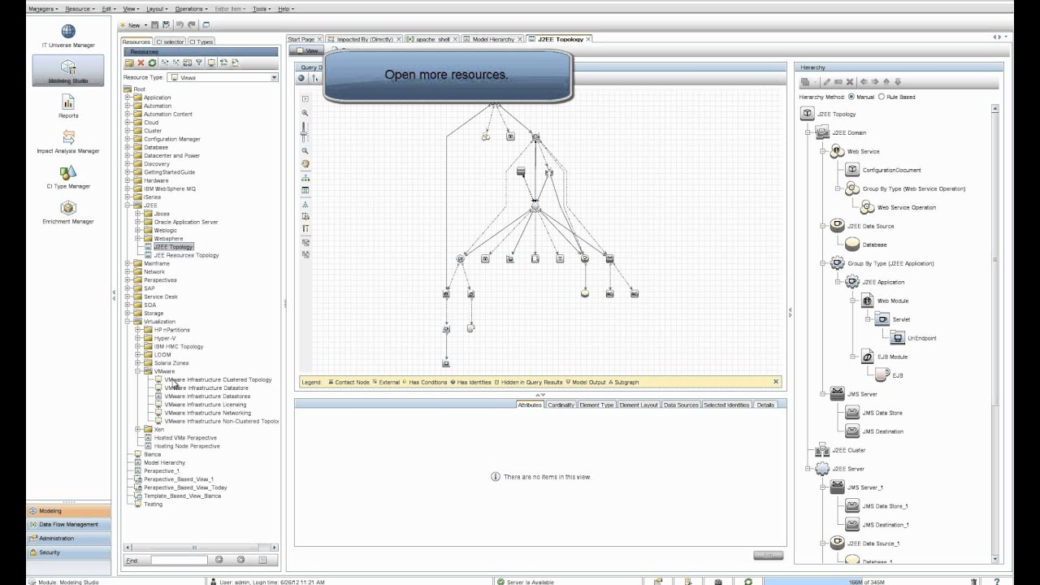Click the red Delete icon in Resources toolbar
This screenshot has width=1040, height=585.
coord(141,63)
